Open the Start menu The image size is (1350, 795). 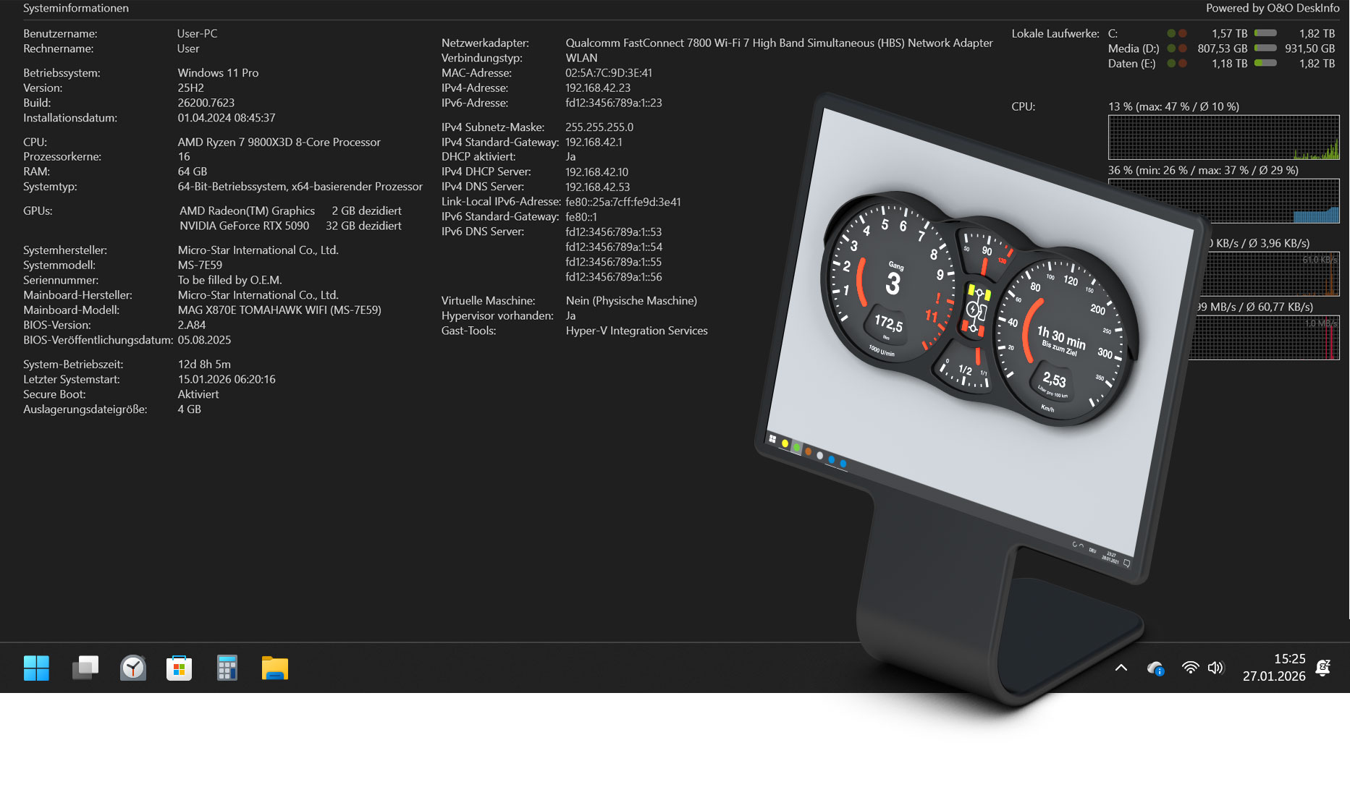pyautogui.click(x=36, y=667)
